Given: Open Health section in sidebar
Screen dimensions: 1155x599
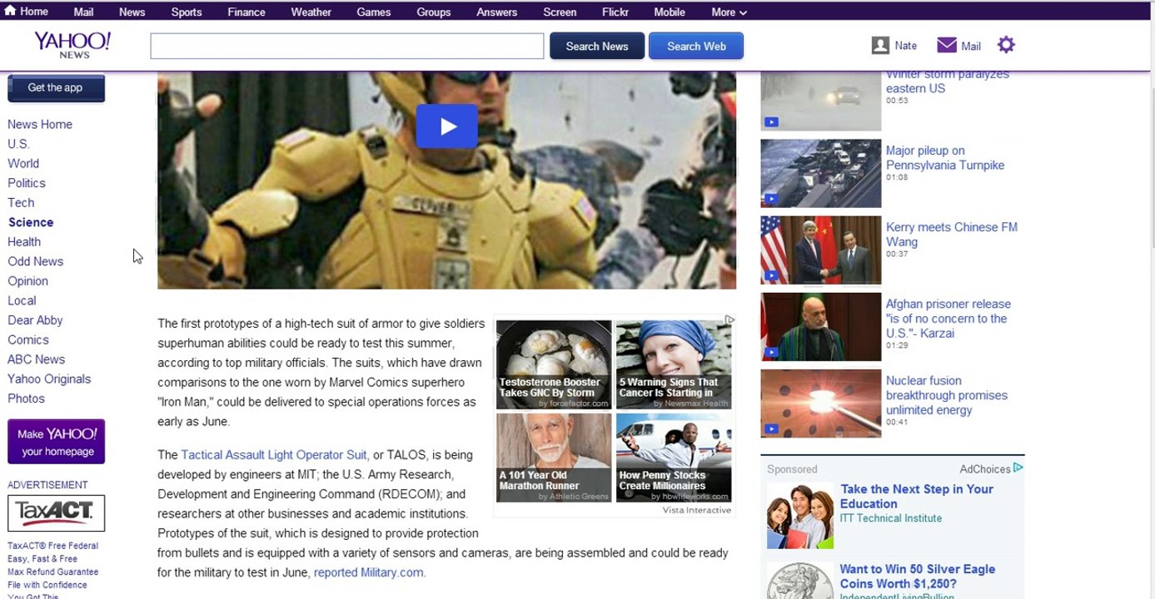Looking at the screenshot, I should (x=24, y=242).
